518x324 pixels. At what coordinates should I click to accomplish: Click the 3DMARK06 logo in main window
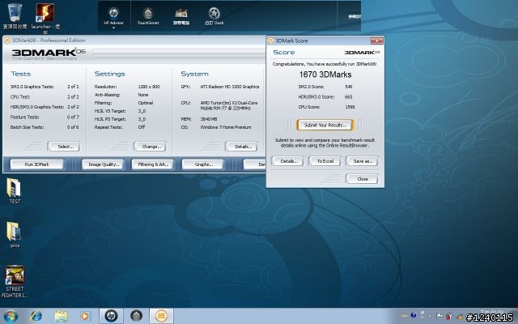tap(49, 54)
